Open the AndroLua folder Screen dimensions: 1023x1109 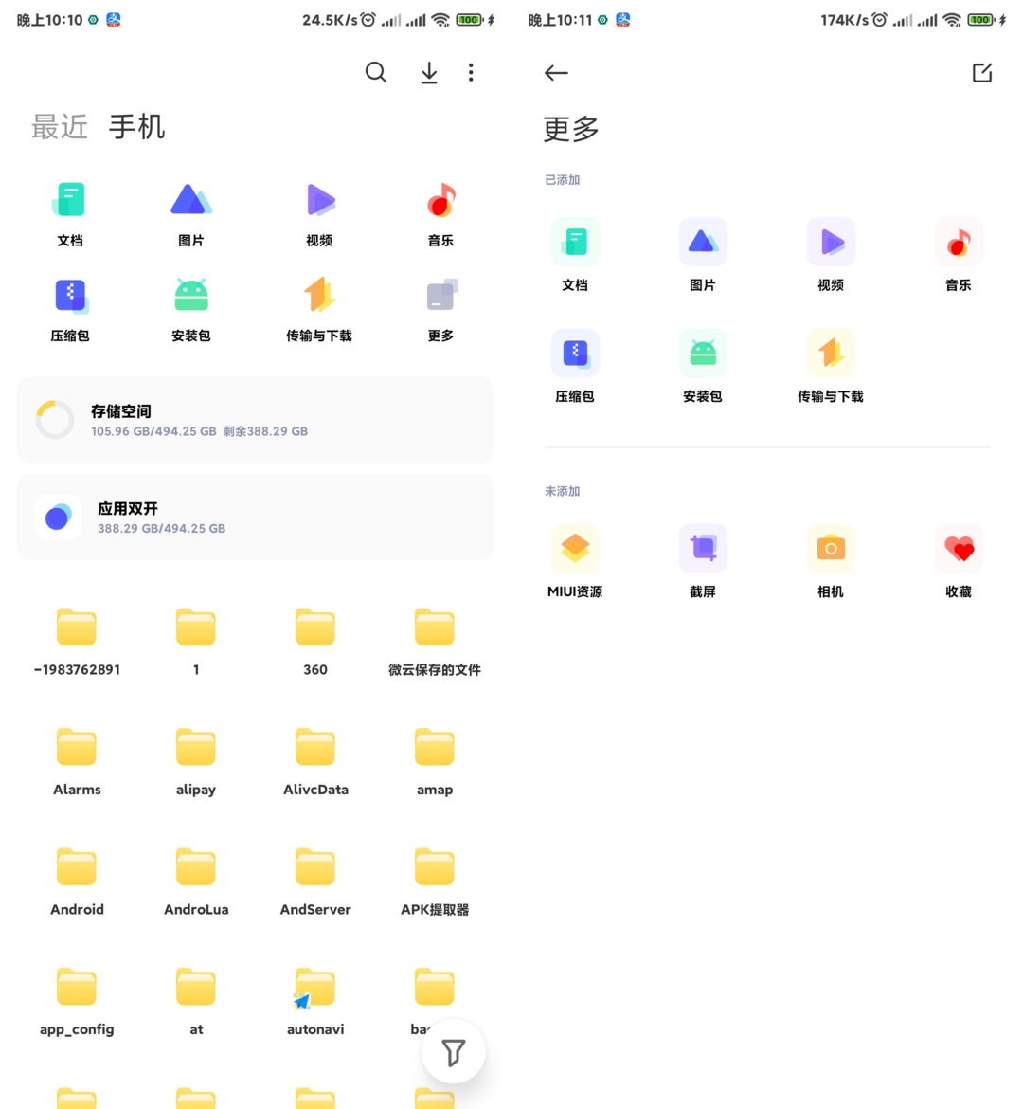tap(196, 882)
